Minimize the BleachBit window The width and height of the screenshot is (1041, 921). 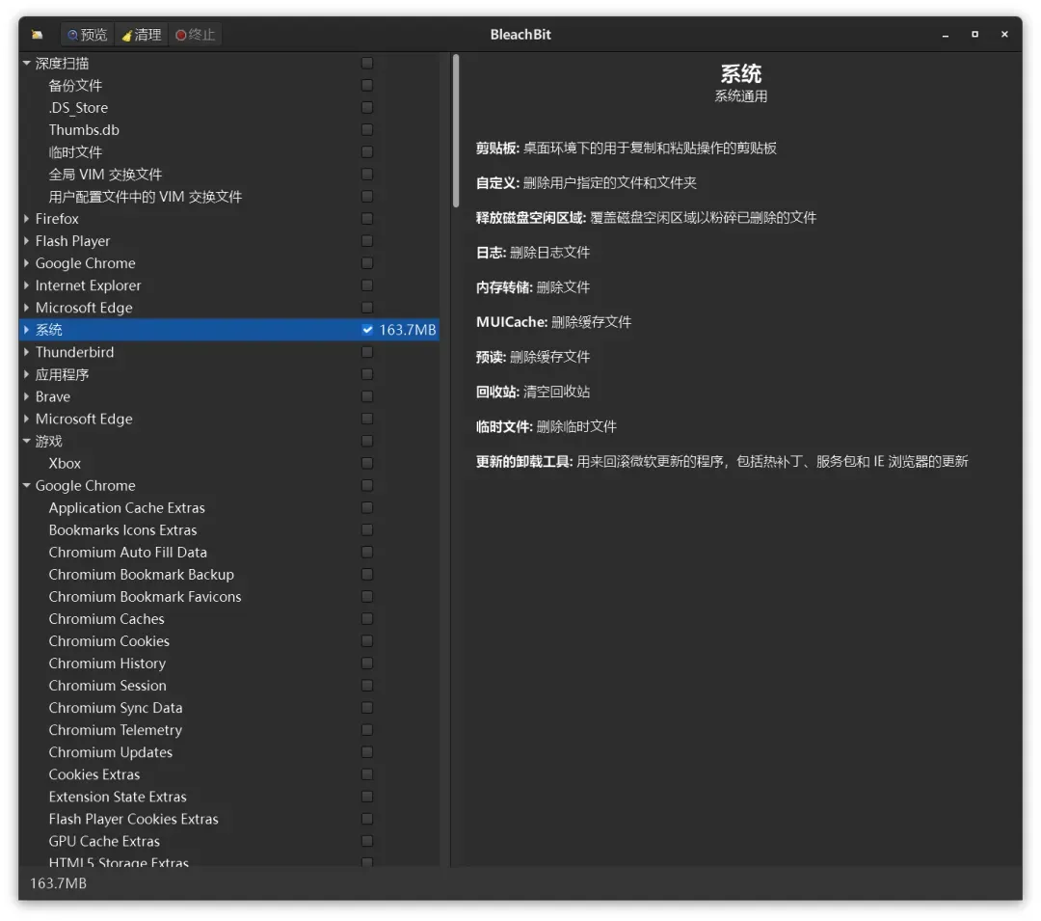click(x=946, y=35)
